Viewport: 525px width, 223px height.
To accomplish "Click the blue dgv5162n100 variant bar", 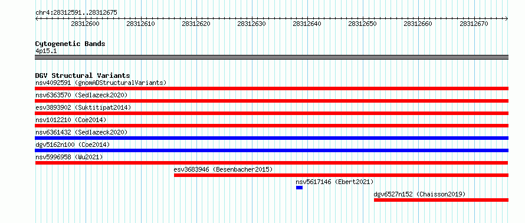I will click(x=271, y=150).
